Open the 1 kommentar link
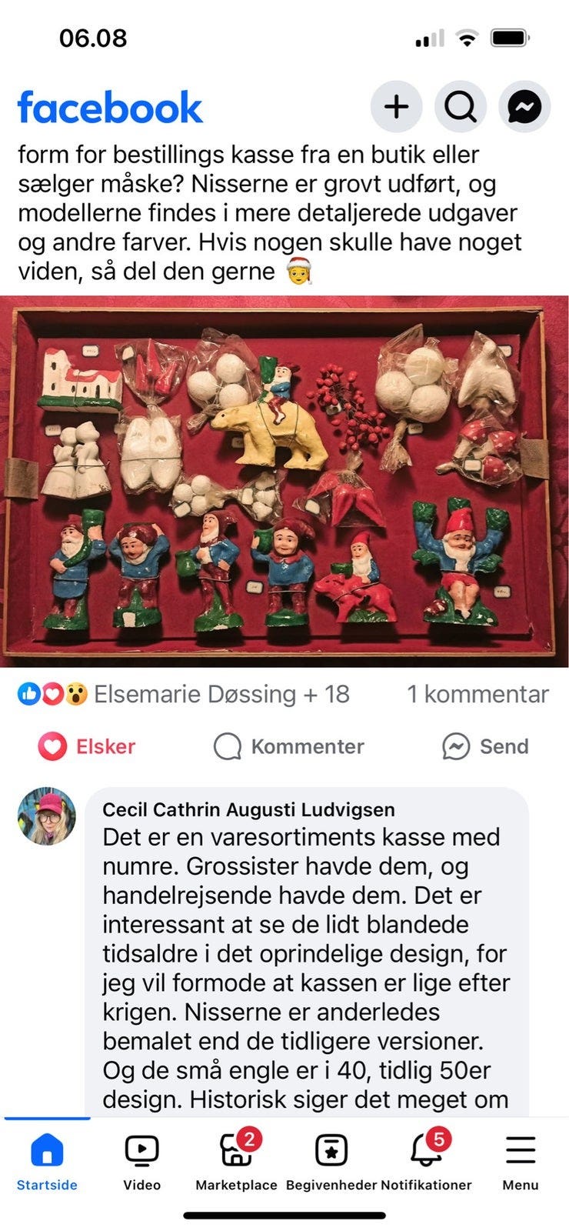 click(x=477, y=694)
